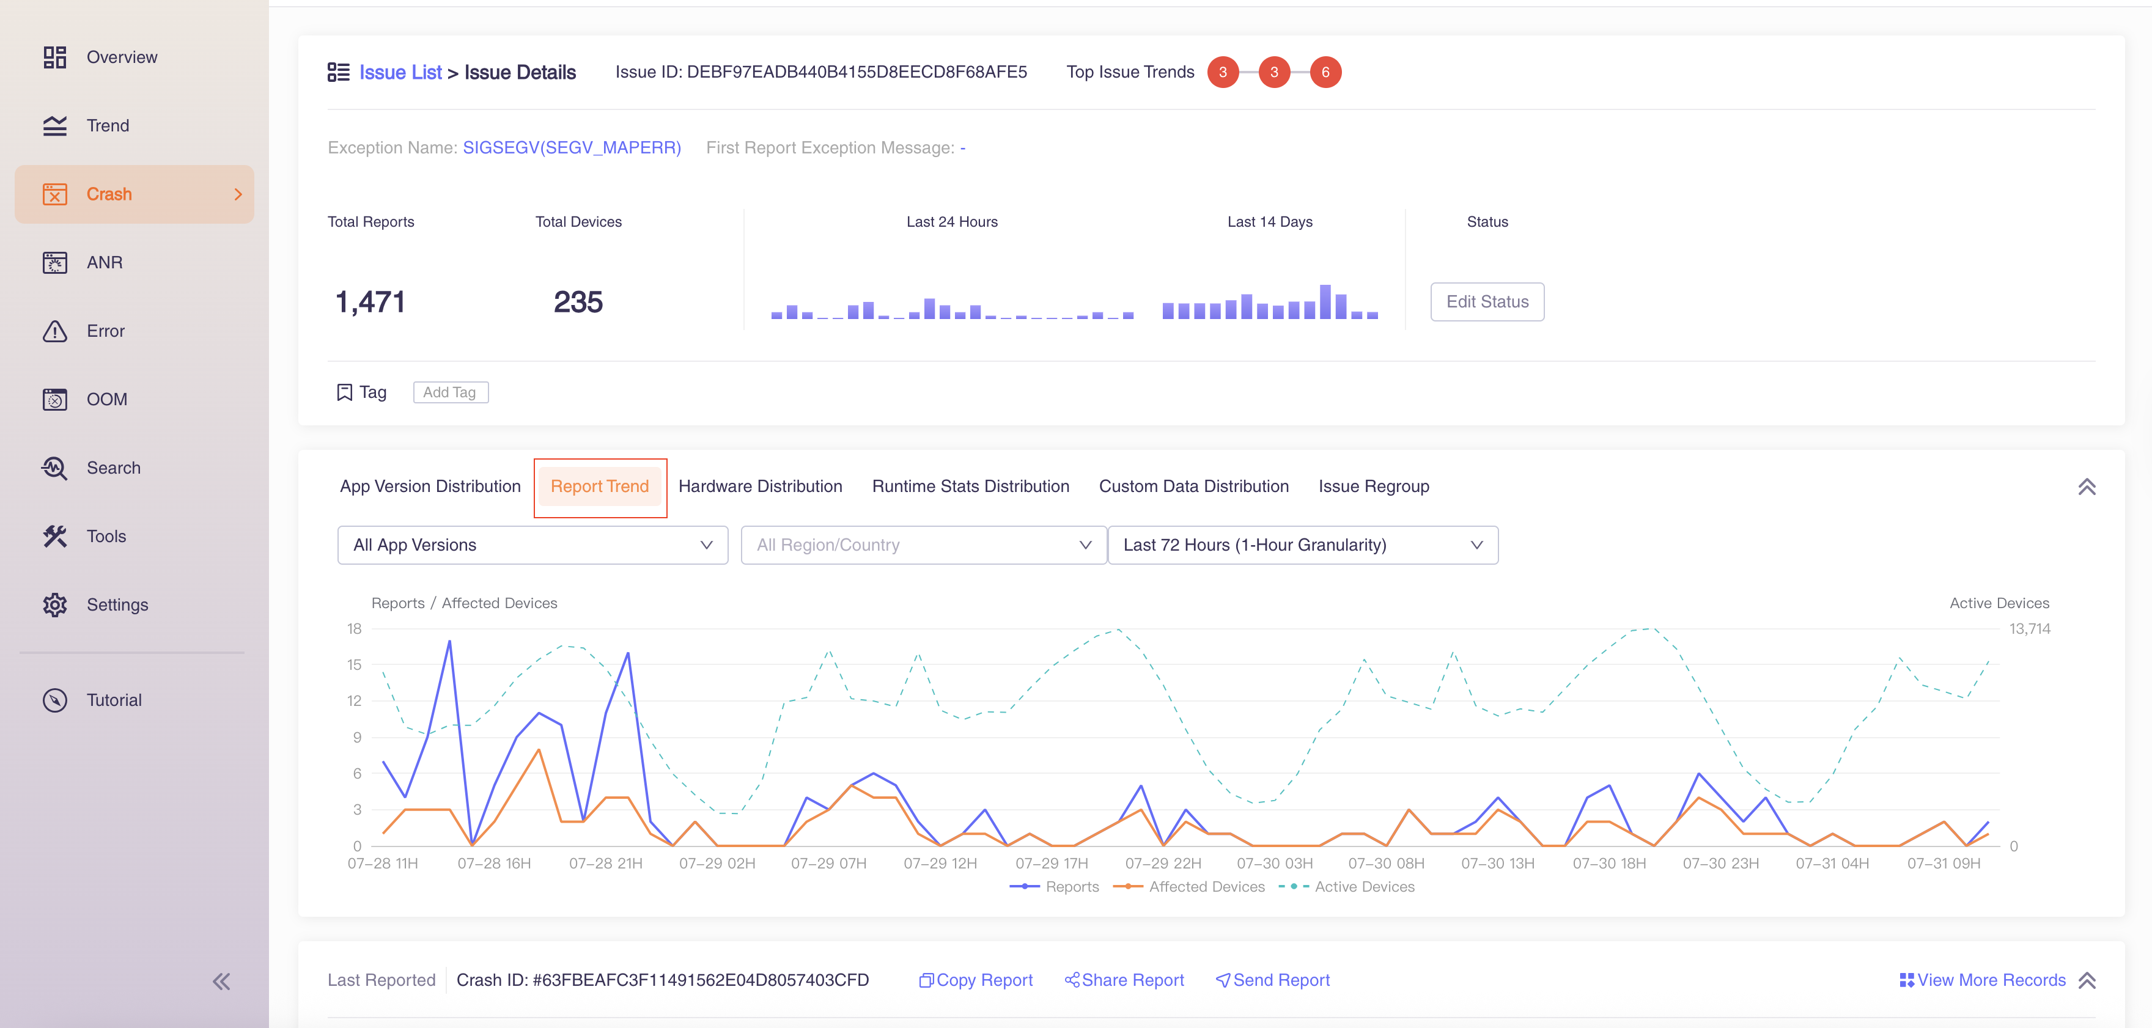Click the Crash ID text
Image resolution: width=2152 pixels, height=1028 pixels.
pyautogui.click(x=663, y=980)
